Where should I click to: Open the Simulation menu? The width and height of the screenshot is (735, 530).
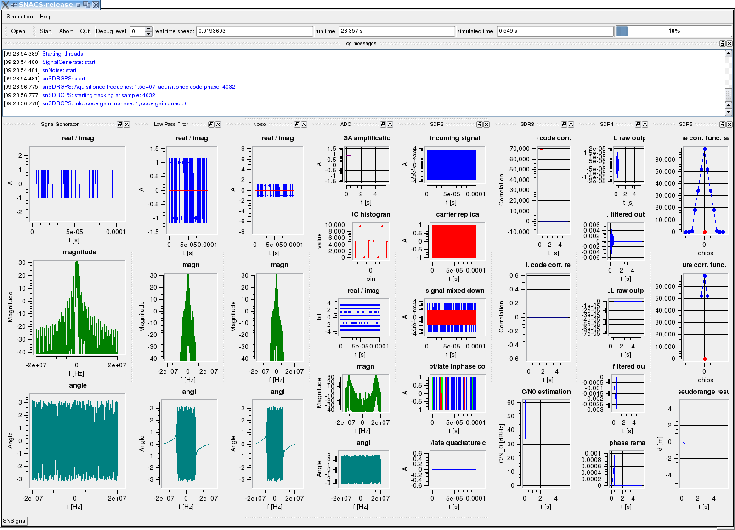19,17
